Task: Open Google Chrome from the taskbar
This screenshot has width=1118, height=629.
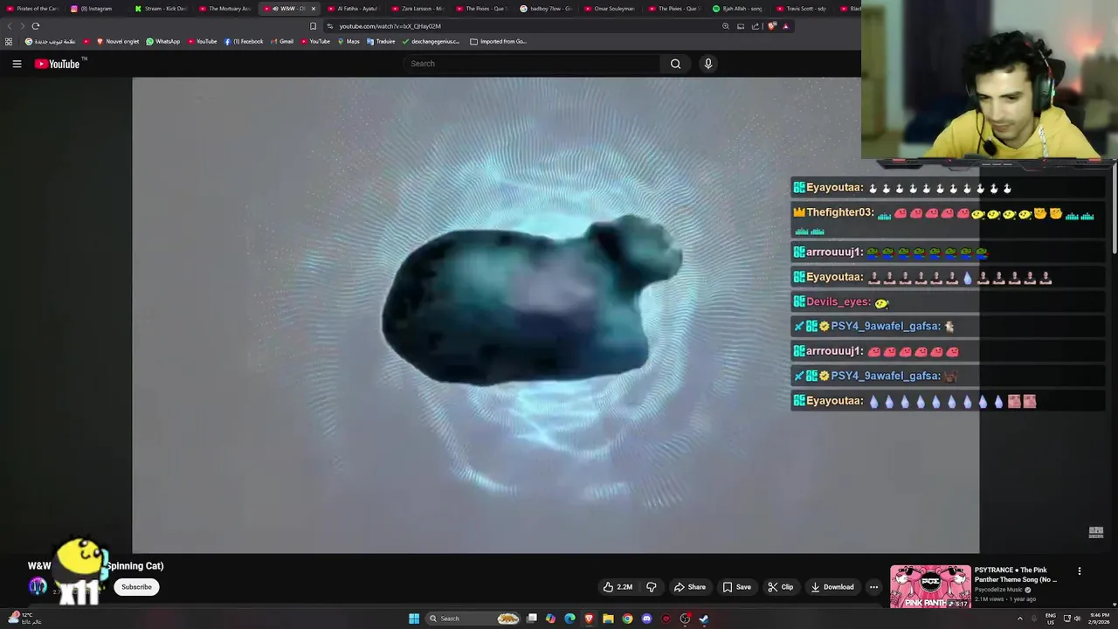Action: pyautogui.click(x=627, y=619)
